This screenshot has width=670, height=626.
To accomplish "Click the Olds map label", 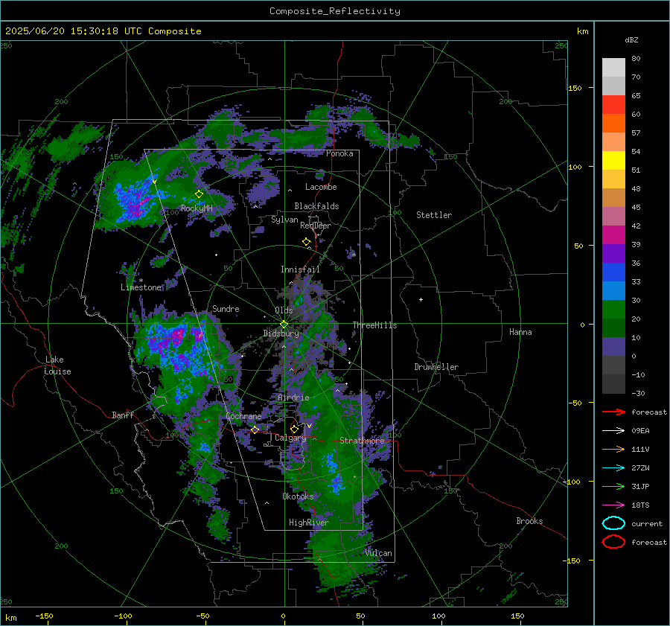I will click(x=284, y=310).
